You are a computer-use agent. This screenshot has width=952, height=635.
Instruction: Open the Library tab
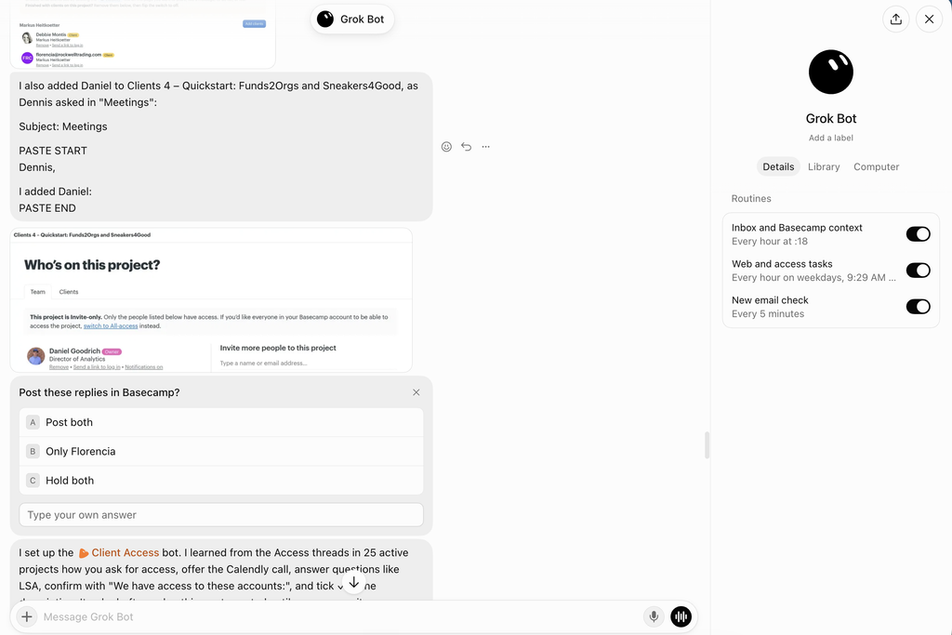coord(824,167)
